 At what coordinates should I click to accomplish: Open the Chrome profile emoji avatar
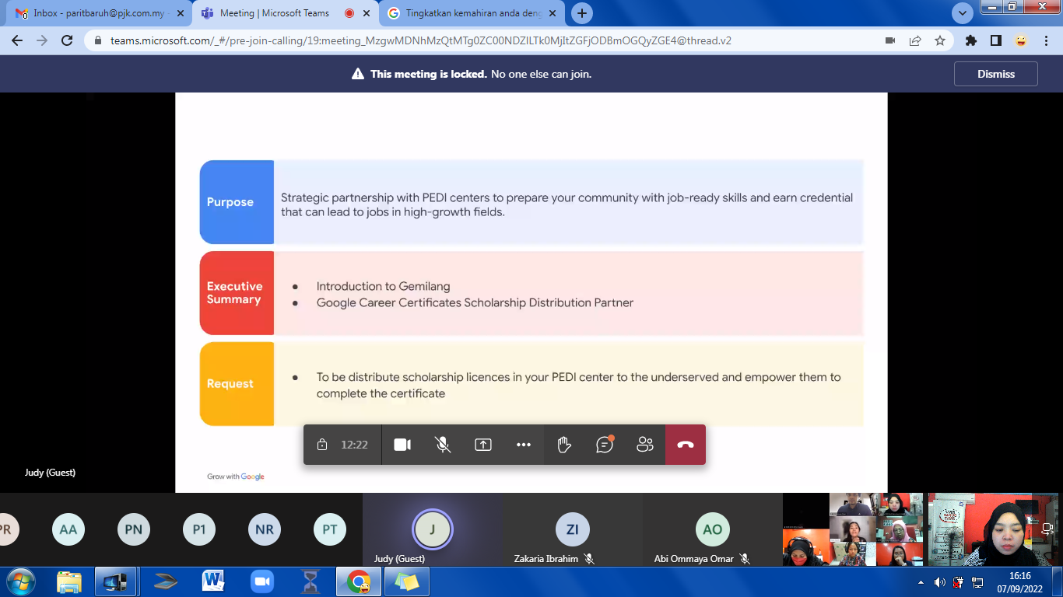click(x=1021, y=40)
